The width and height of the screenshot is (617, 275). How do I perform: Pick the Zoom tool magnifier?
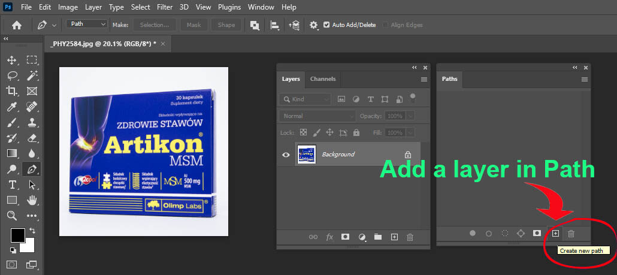click(x=12, y=216)
